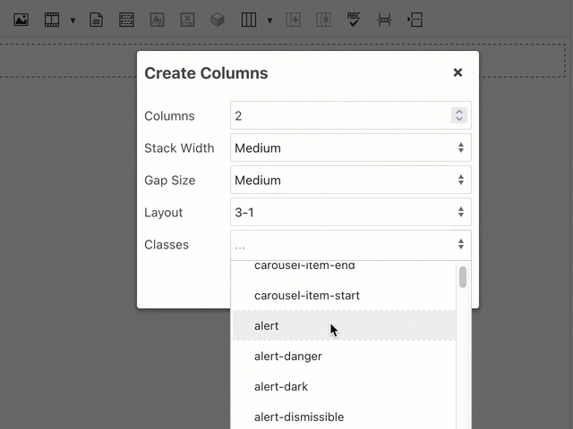Click the add column plus icon

click(293, 20)
